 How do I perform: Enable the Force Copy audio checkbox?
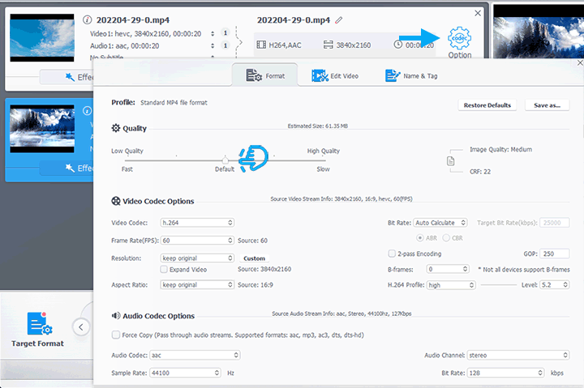click(116, 335)
